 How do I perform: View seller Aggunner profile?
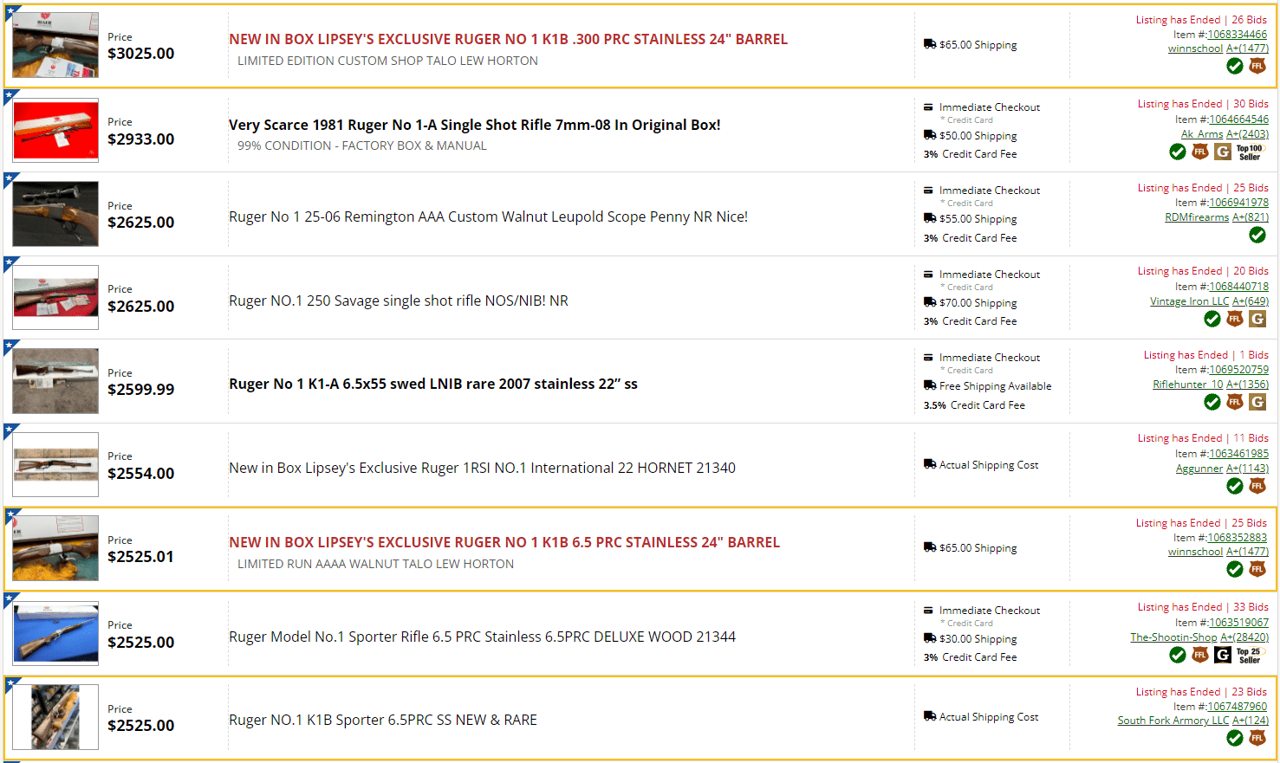click(x=1199, y=469)
